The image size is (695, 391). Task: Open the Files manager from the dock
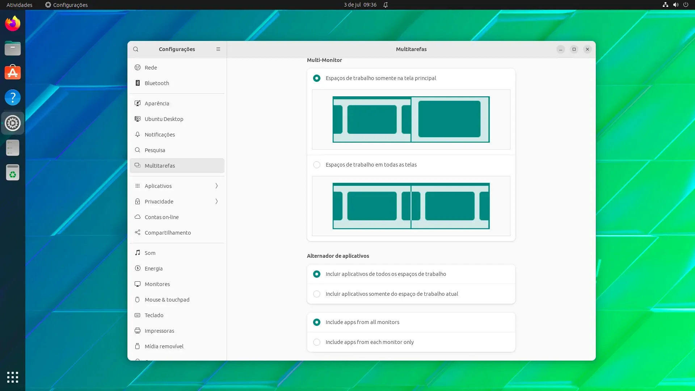(13, 48)
